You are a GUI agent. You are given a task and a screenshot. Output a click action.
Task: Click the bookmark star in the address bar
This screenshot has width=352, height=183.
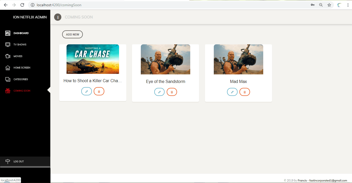pyautogui.click(x=329, y=5)
